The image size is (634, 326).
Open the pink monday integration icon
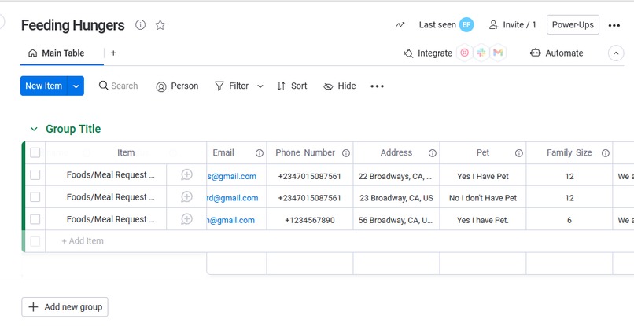click(465, 53)
